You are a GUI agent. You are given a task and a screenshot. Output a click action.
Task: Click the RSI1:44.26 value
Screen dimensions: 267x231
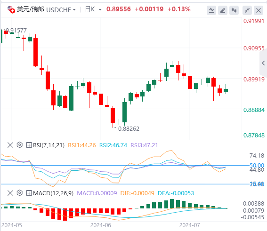(82, 145)
